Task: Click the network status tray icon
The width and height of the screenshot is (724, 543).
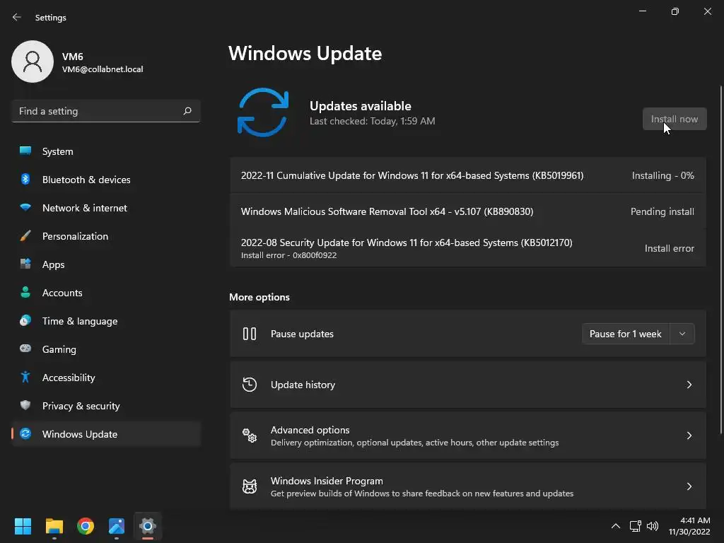Action: (x=636, y=526)
